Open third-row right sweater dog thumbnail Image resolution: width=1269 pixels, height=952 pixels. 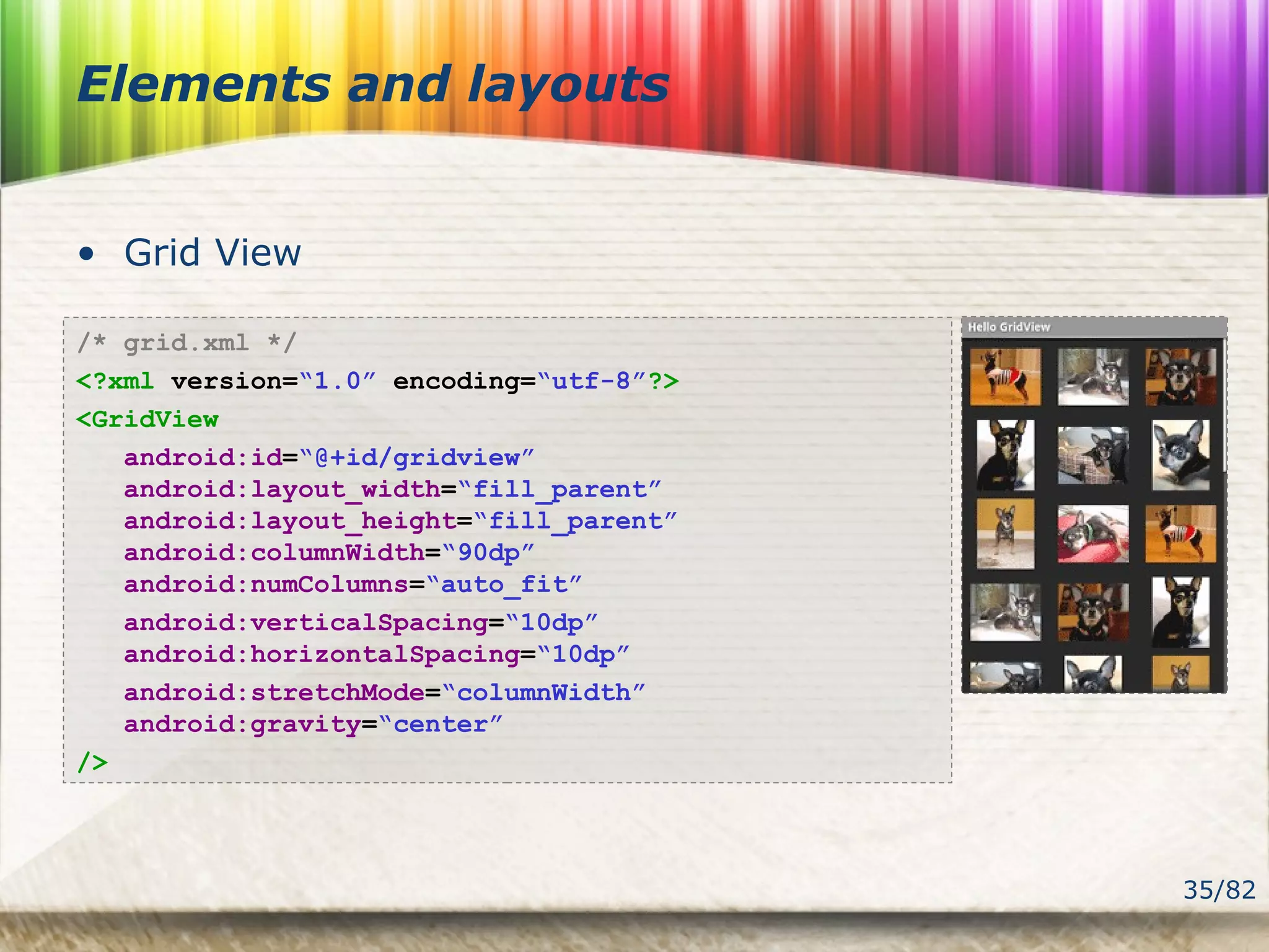coord(1180,534)
